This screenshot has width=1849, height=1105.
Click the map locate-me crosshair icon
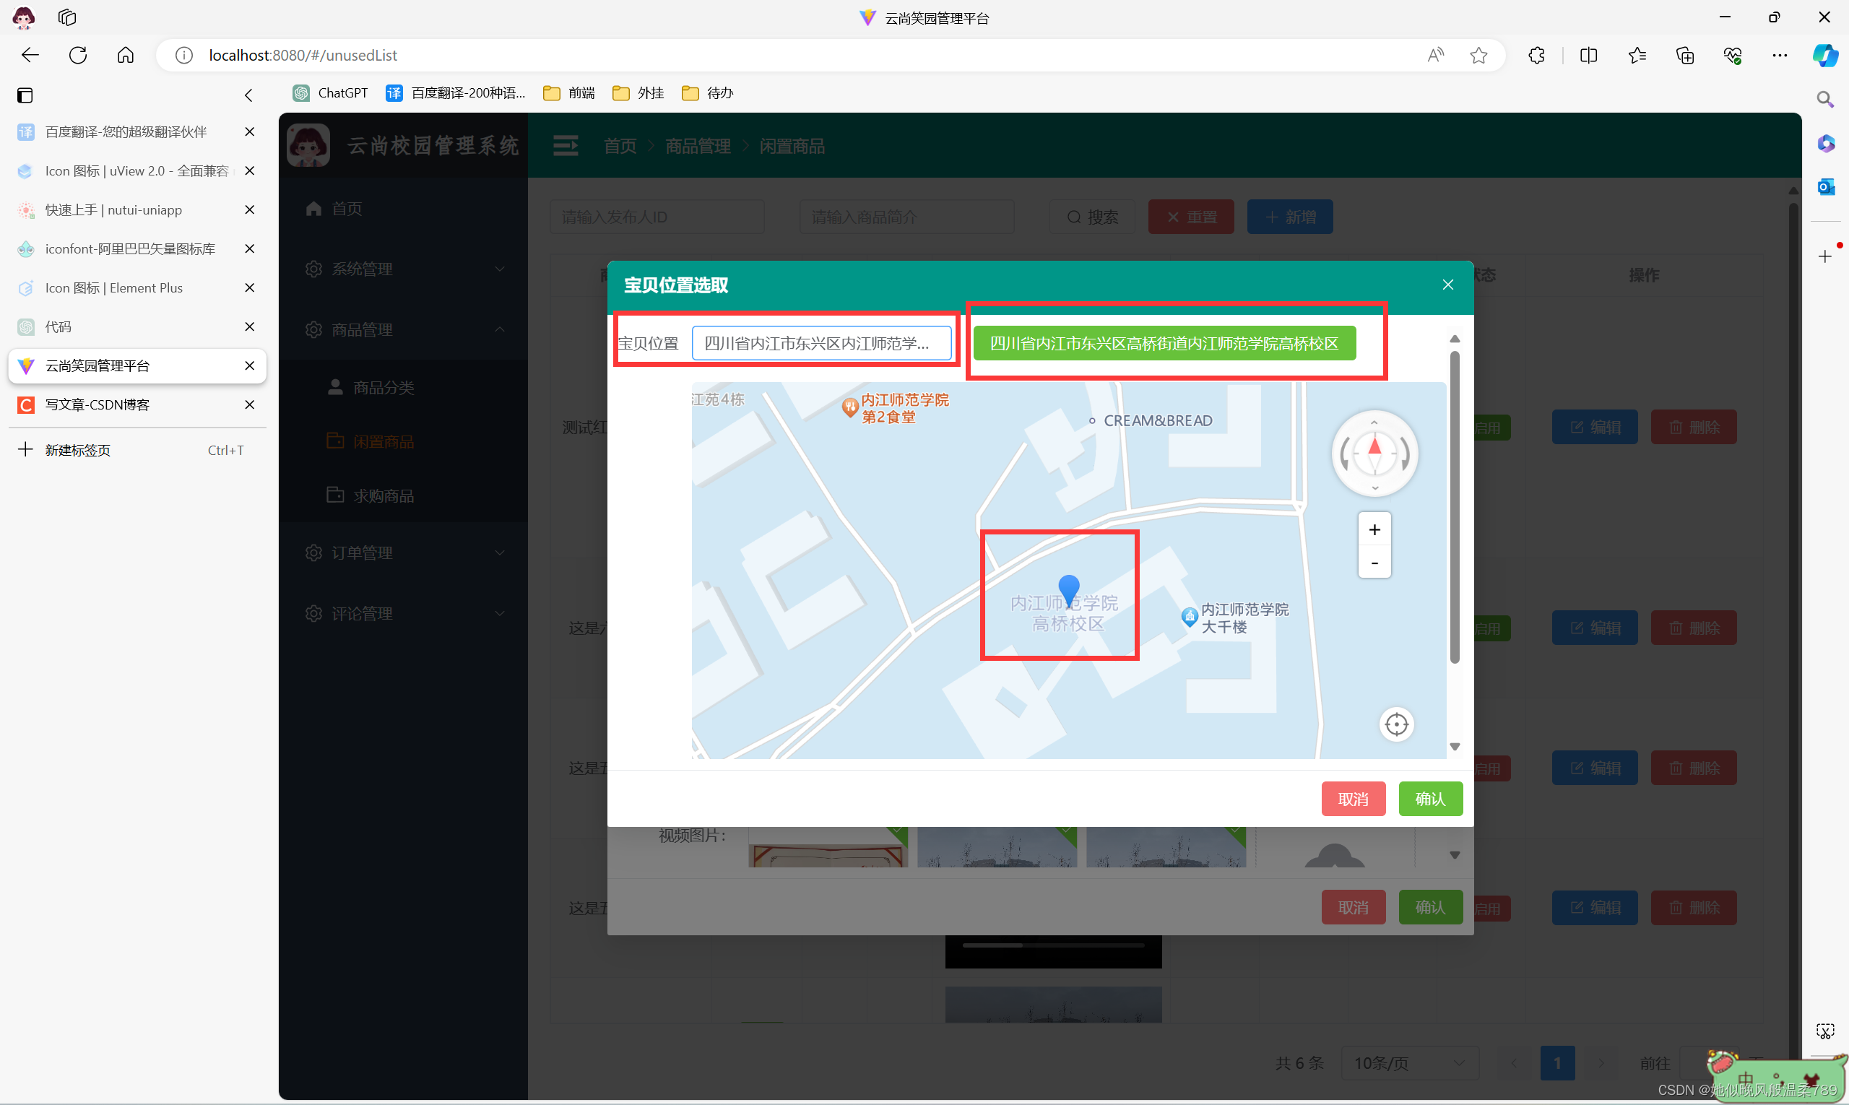[1396, 724]
